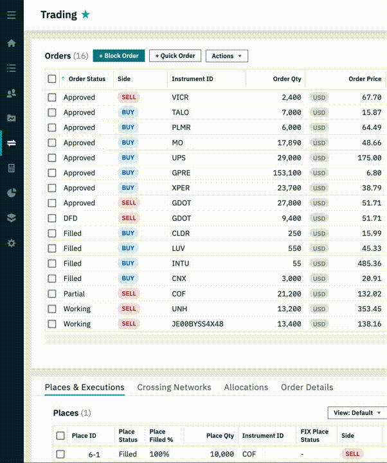Open the calculator sidebar icon

(11, 168)
